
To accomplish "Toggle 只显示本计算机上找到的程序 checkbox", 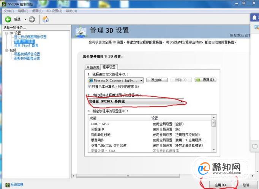I will [90, 86].
